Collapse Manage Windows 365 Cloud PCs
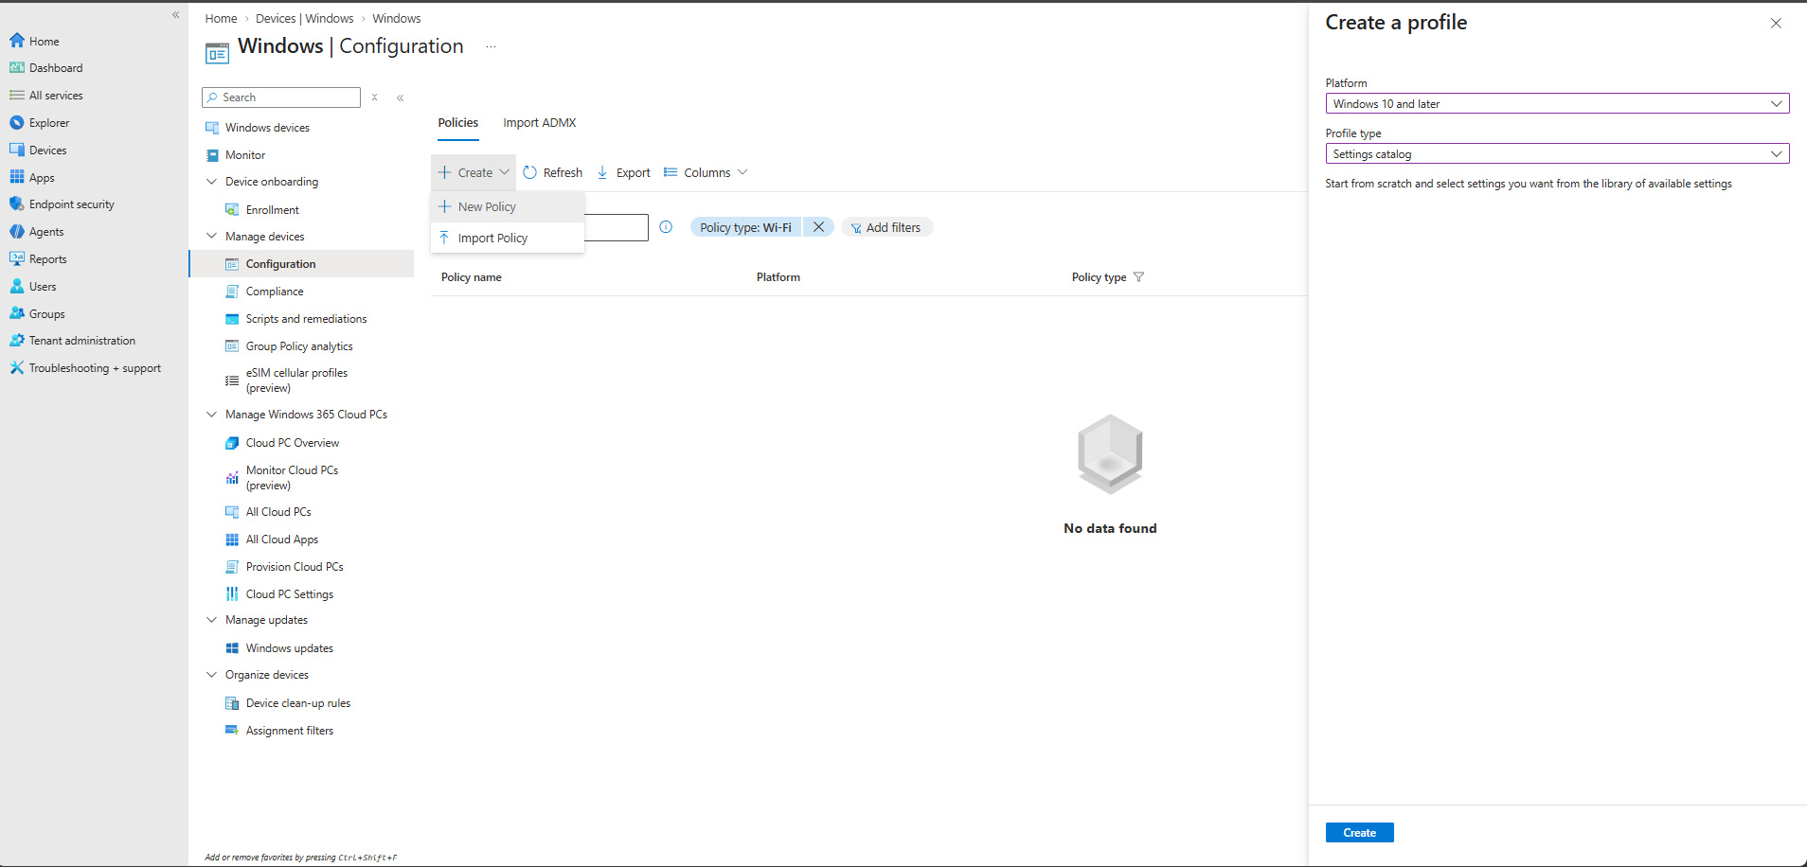This screenshot has height=867, width=1807. [212, 415]
